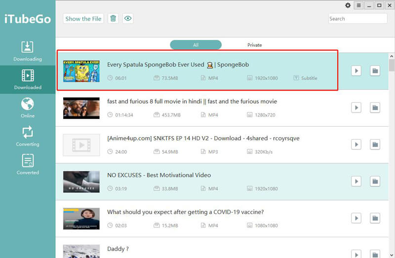Viewport: 395px width, 258px height.
Task: Click title Every Spatula SpongeBob Ever Used
Action: pyautogui.click(x=178, y=65)
